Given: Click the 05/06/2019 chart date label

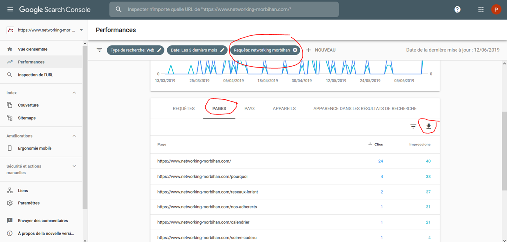Looking at the screenshot, I should point(404,81).
